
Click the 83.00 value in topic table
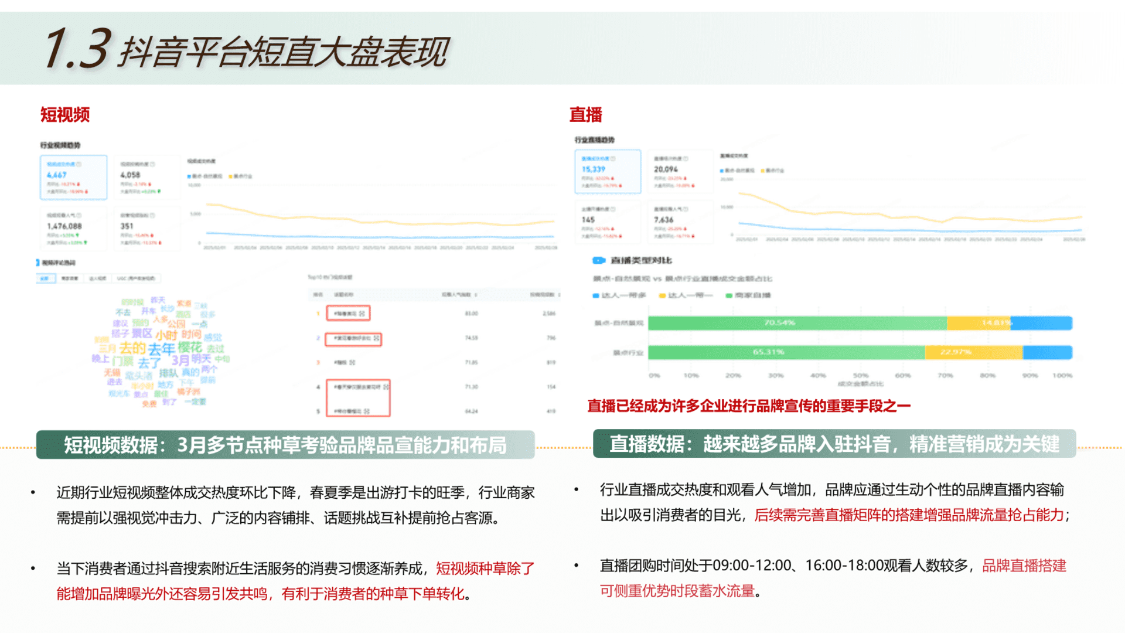click(x=471, y=314)
